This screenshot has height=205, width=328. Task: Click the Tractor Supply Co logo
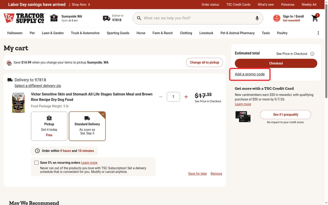coord(24,18)
